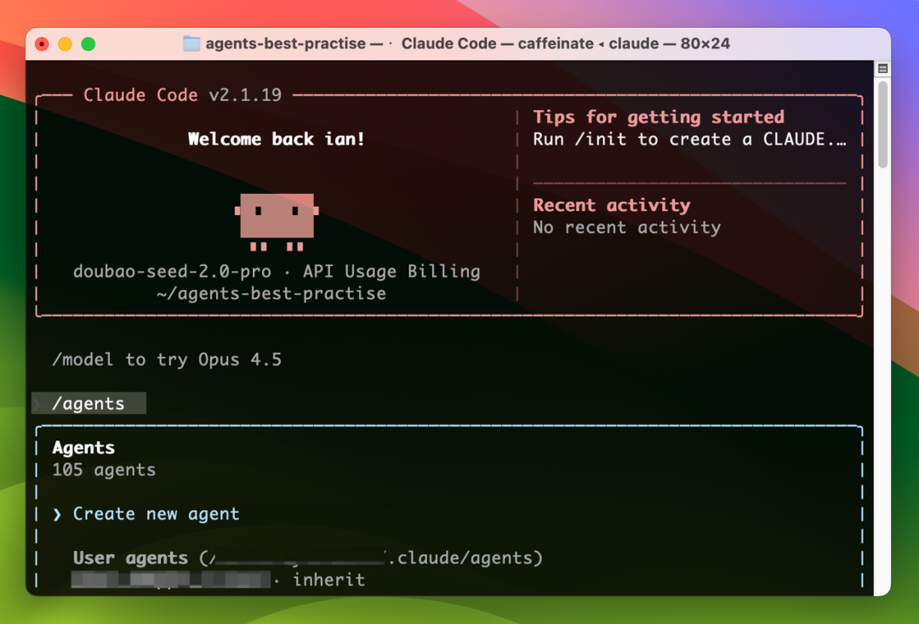The image size is (919, 624).
Task: Click the 'inherit' model label
Action: [328, 580]
